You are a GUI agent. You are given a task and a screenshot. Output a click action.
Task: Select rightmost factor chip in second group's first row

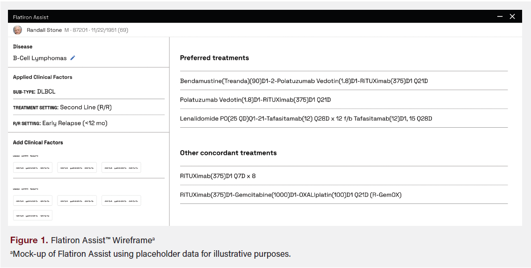(x=121, y=201)
